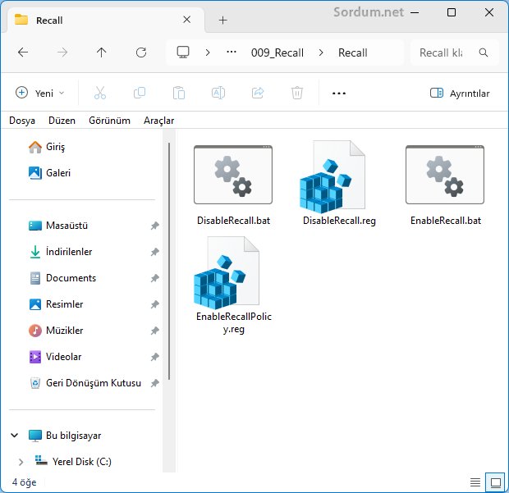Click the Recall search box
509x493 pixels.
(x=446, y=52)
